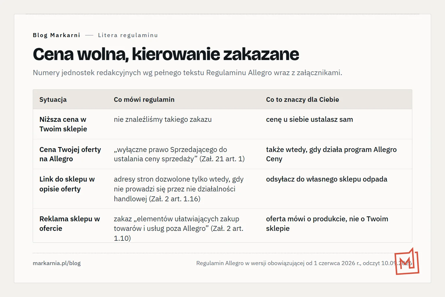Click the Litera regulaminu section label

point(128,35)
